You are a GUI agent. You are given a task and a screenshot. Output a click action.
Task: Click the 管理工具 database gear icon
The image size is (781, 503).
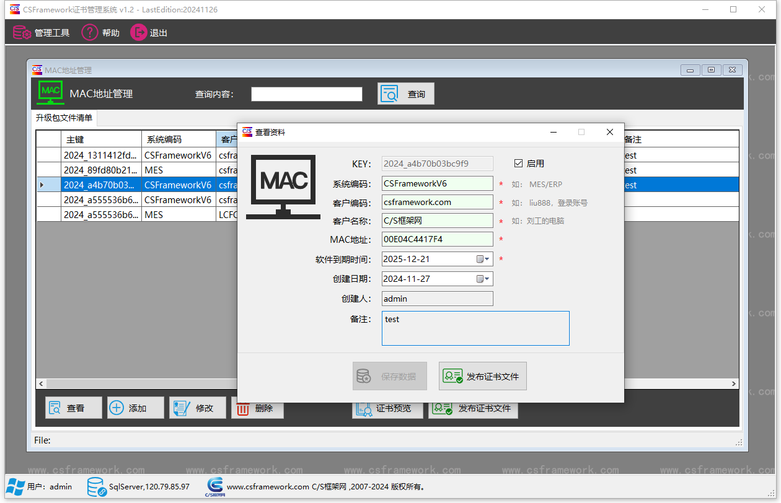[22, 33]
